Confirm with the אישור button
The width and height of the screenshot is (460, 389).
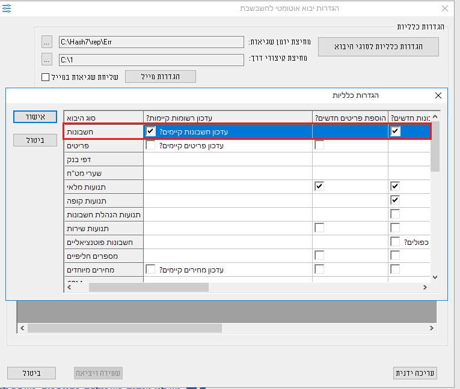[35, 117]
